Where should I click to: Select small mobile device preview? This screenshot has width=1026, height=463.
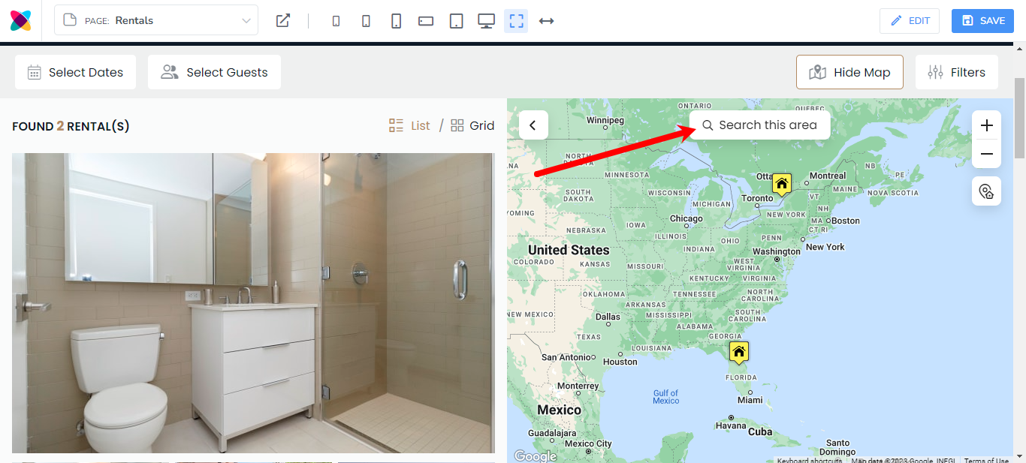[336, 21]
